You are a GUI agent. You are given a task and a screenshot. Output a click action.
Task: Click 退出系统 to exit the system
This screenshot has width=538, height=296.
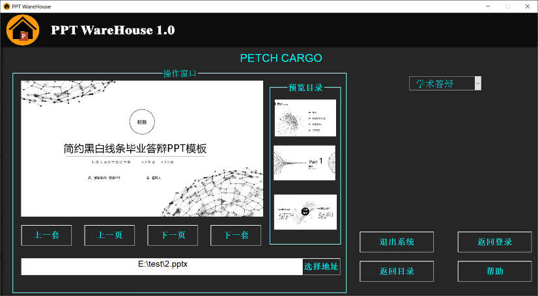(x=397, y=242)
